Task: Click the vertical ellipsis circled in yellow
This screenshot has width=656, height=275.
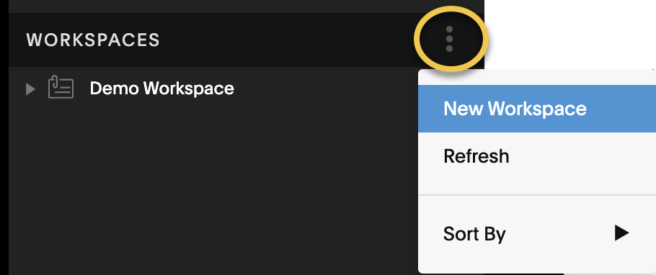Action: (449, 39)
